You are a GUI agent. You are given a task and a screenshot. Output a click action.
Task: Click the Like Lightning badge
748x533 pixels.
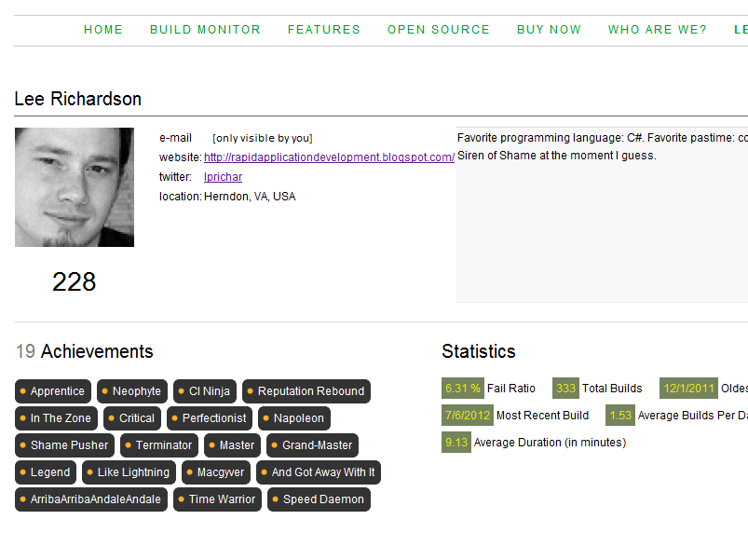pos(129,472)
